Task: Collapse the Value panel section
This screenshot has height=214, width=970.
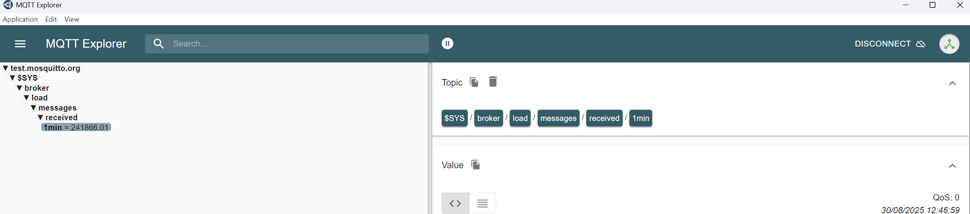Action: point(953,166)
